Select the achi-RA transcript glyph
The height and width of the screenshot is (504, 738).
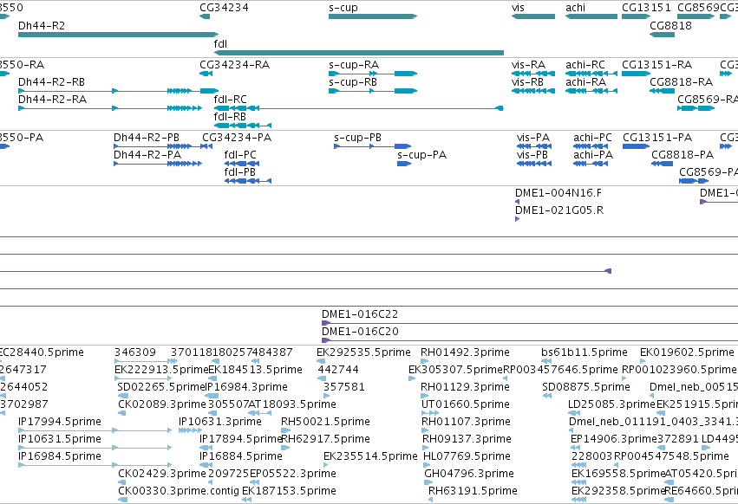[591, 91]
